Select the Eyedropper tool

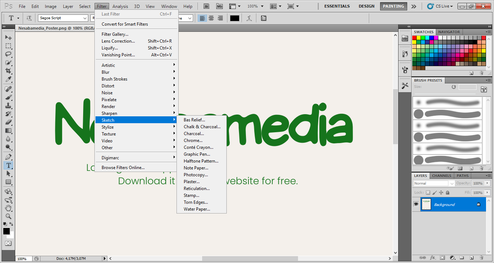point(8,79)
